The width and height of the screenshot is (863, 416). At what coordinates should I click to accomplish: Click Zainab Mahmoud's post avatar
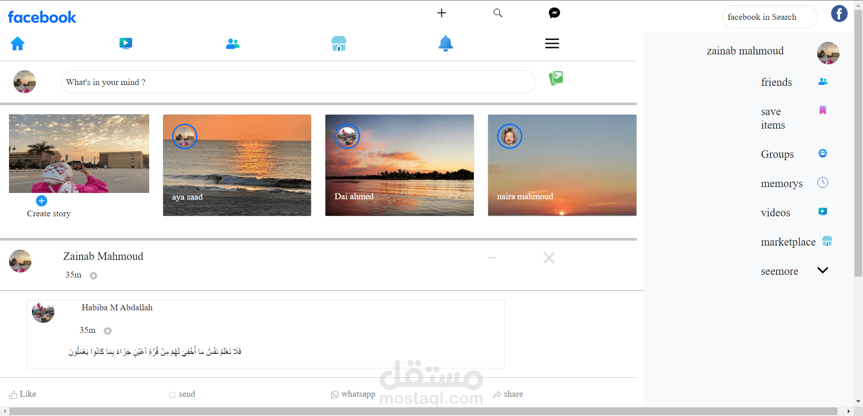pyautogui.click(x=20, y=261)
